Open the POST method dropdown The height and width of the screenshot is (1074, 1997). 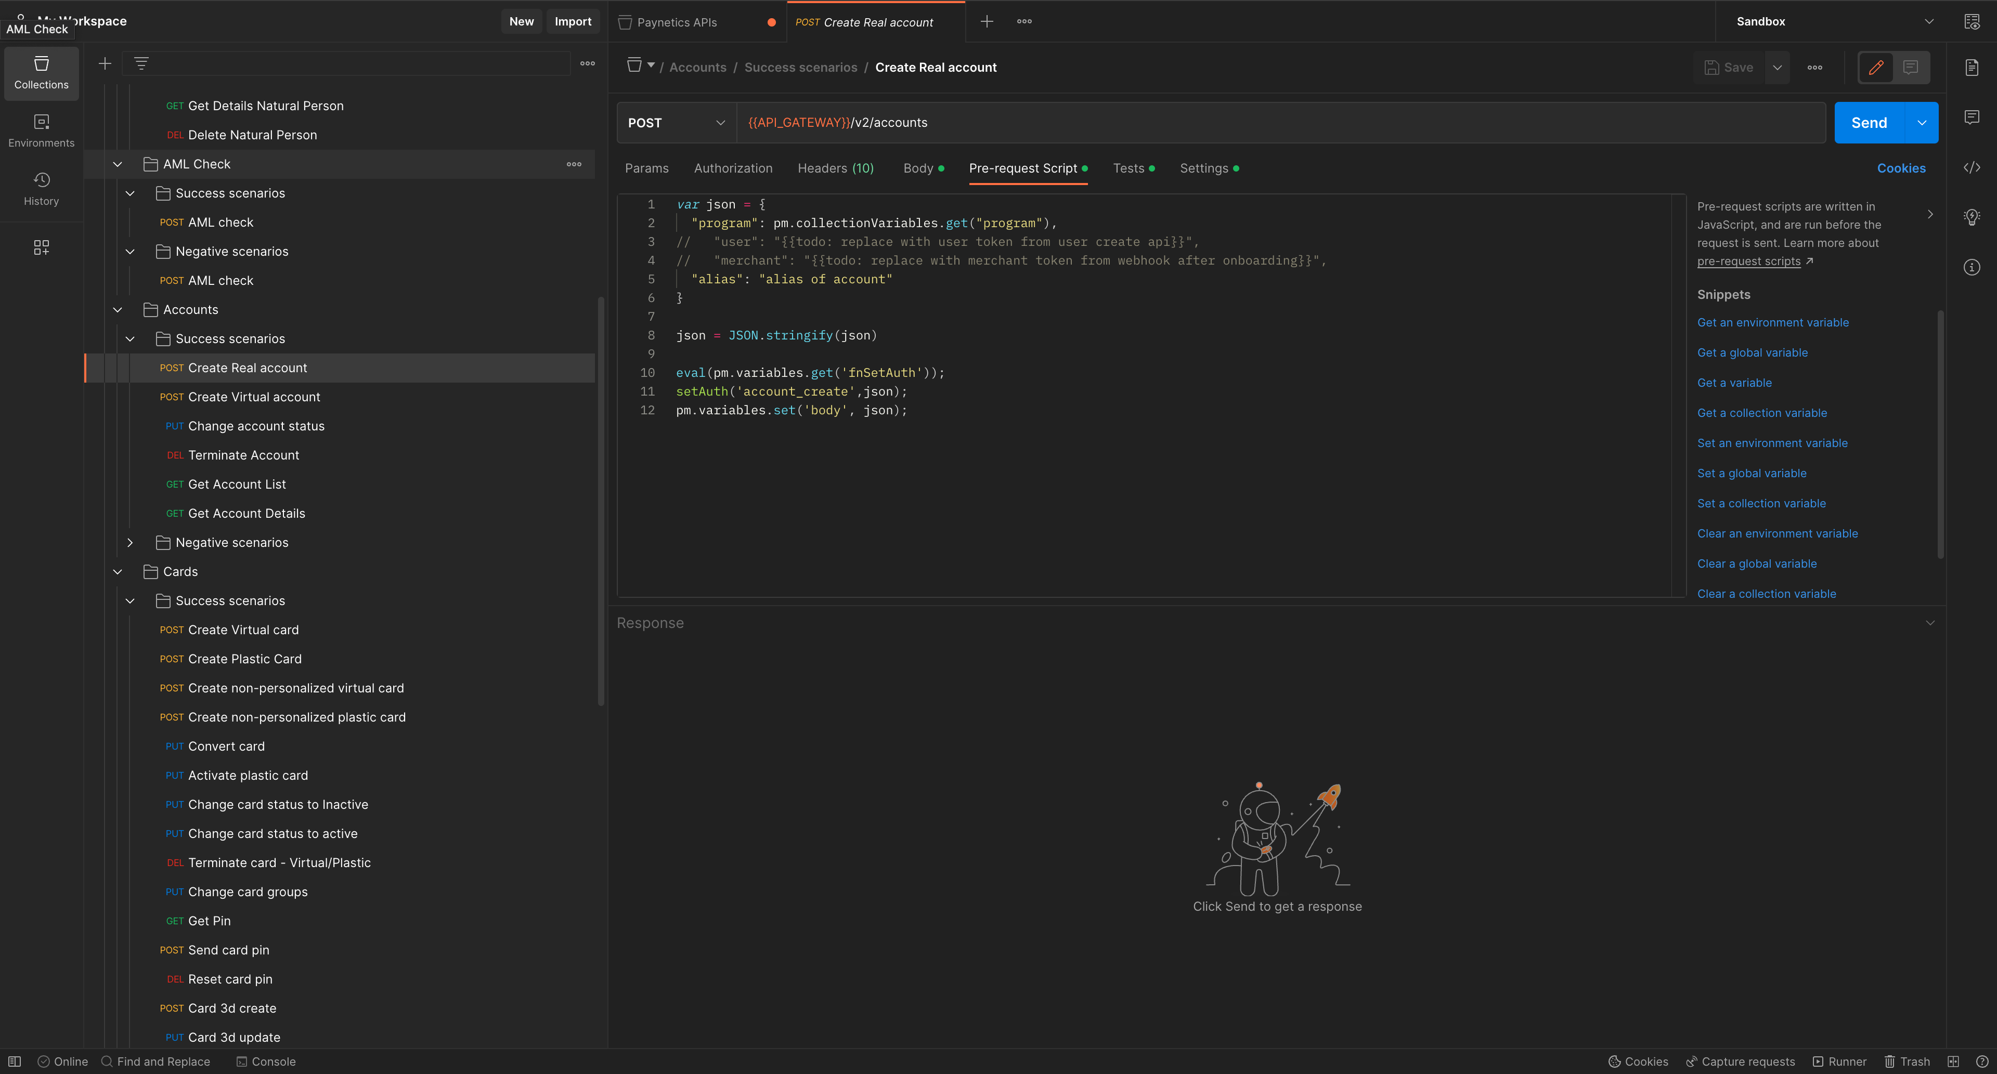pyautogui.click(x=675, y=123)
